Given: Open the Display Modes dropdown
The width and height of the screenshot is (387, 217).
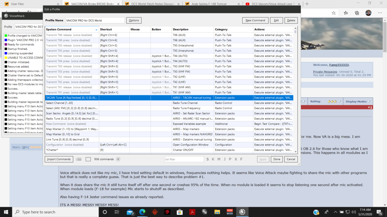Looking at the screenshot, I should [358, 102].
